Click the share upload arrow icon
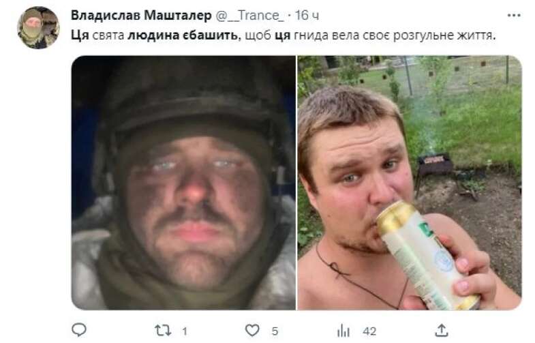This screenshot has width=535, height=343. click(x=442, y=330)
